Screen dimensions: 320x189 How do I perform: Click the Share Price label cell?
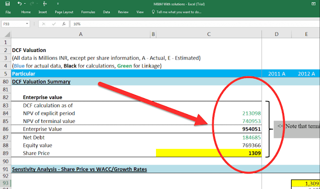click(x=36, y=153)
